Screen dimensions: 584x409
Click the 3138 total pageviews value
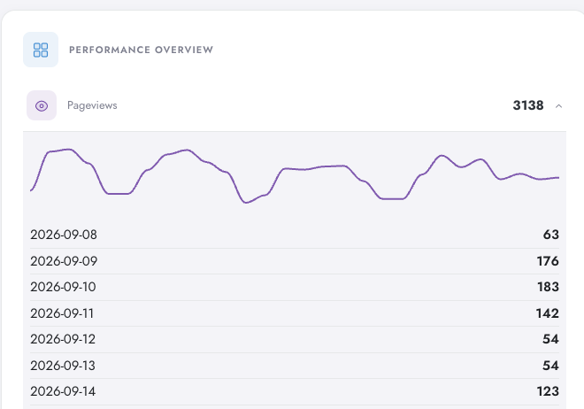pos(528,105)
